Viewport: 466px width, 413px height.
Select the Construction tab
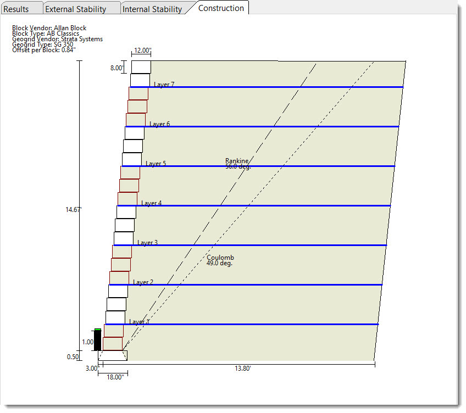[x=221, y=8]
